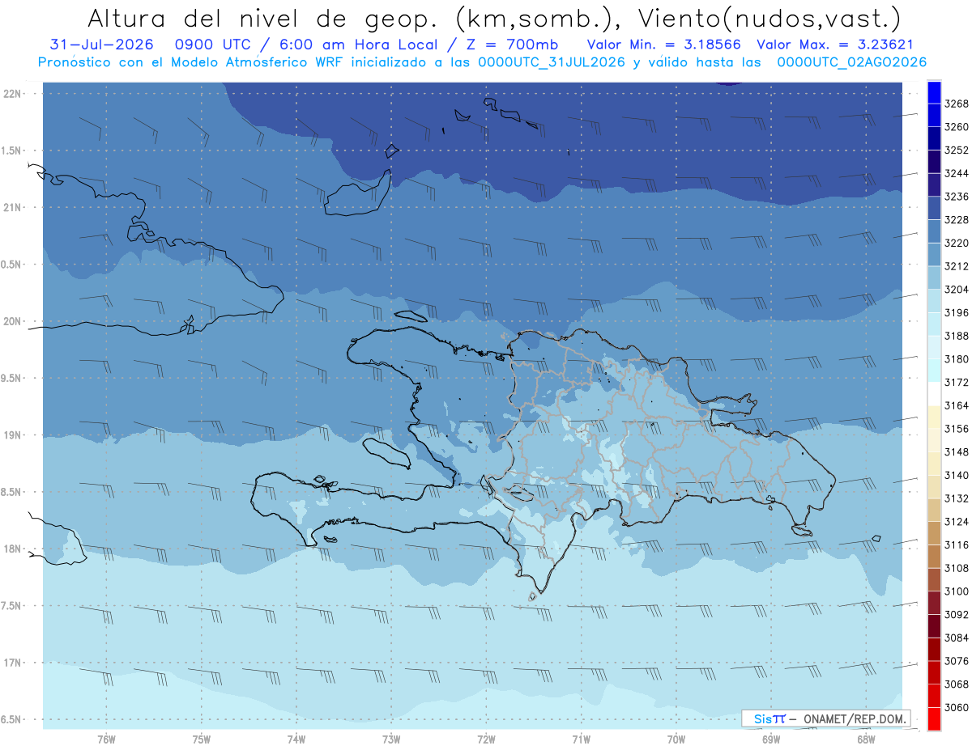
Task: Click the 'ONAMET/REP.DOM.' credit text
Action: [853, 718]
